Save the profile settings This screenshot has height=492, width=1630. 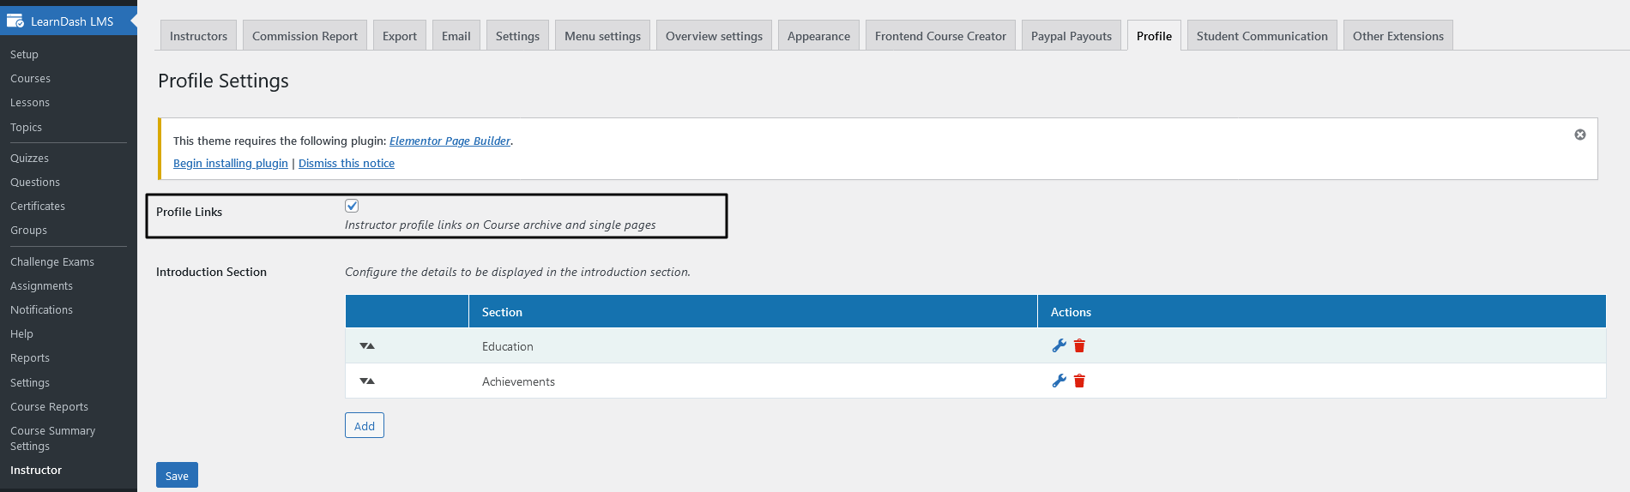tap(177, 476)
